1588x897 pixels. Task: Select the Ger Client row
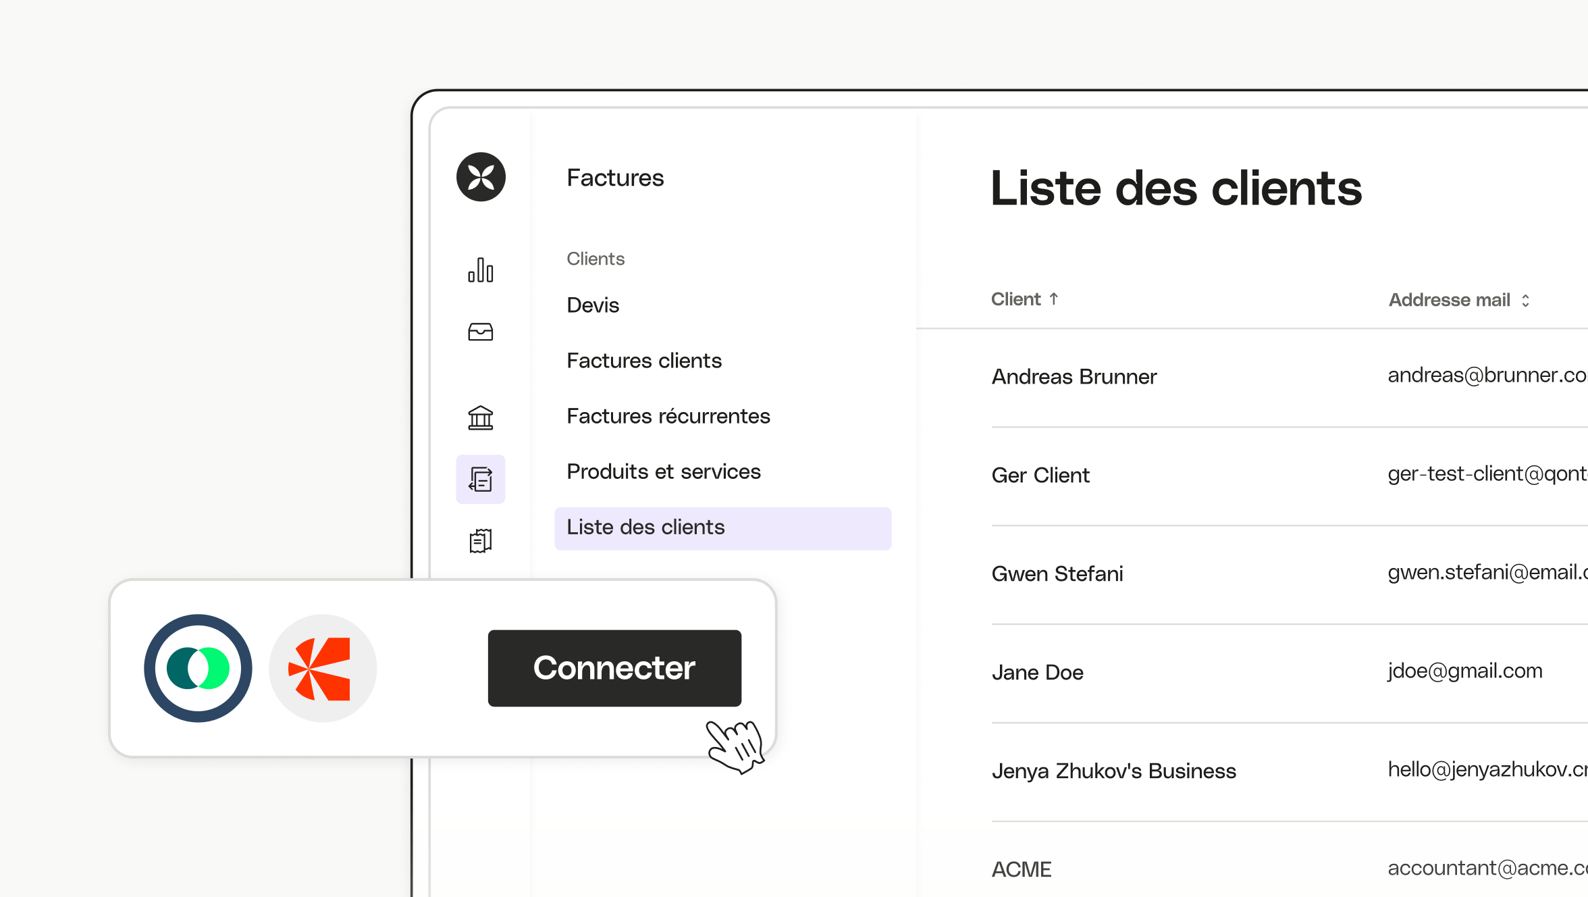point(1290,476)
